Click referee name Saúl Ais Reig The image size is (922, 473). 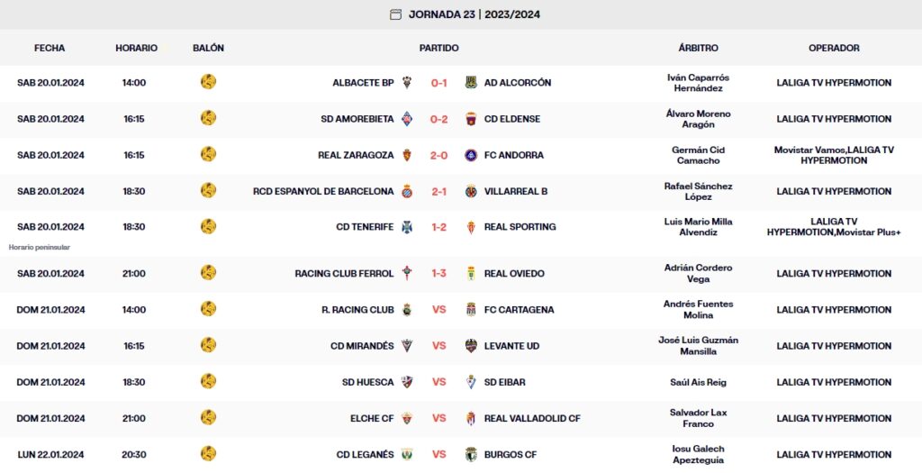coord(698,382)
